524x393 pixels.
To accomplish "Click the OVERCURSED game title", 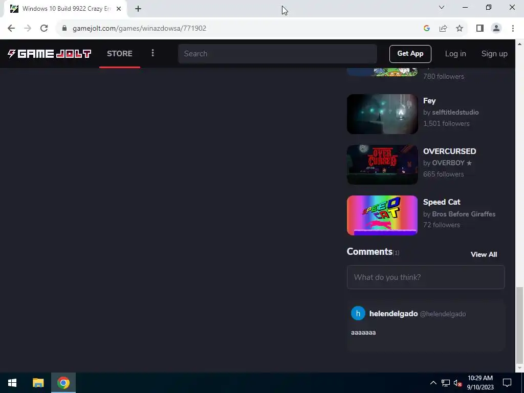I will (449, 151).
